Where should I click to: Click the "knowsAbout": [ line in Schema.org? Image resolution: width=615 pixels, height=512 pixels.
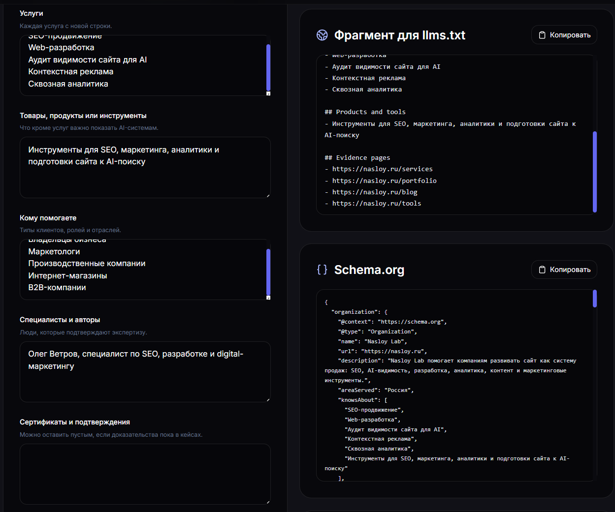coord(362,400)
